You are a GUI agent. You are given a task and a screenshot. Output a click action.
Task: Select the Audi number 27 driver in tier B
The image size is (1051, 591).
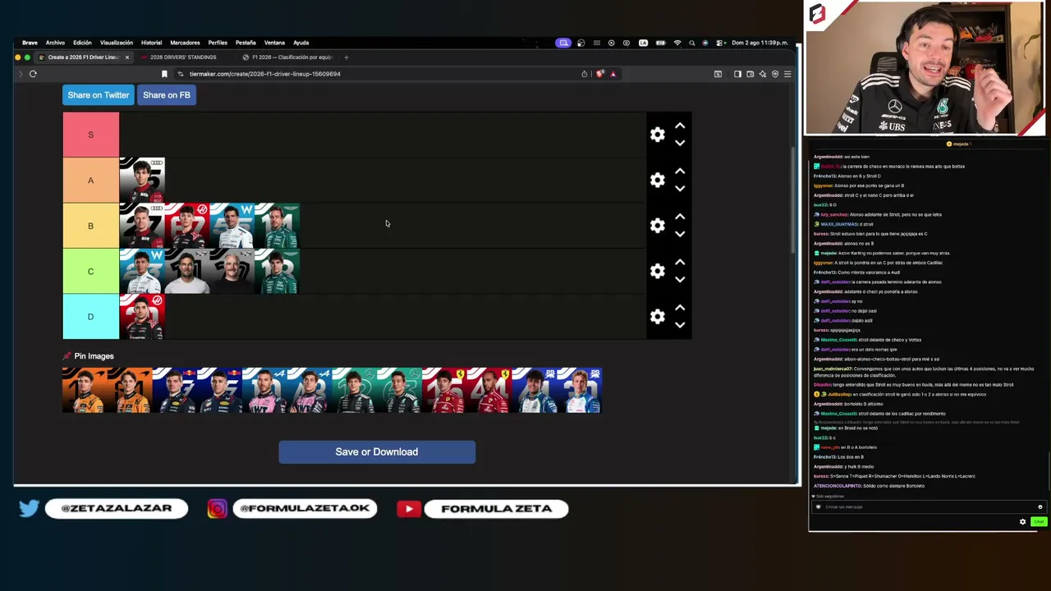pyautogui.click(x=142, y=226)
